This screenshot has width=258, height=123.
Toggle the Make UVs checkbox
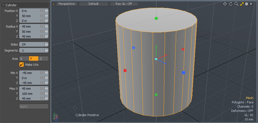(22, 65)
